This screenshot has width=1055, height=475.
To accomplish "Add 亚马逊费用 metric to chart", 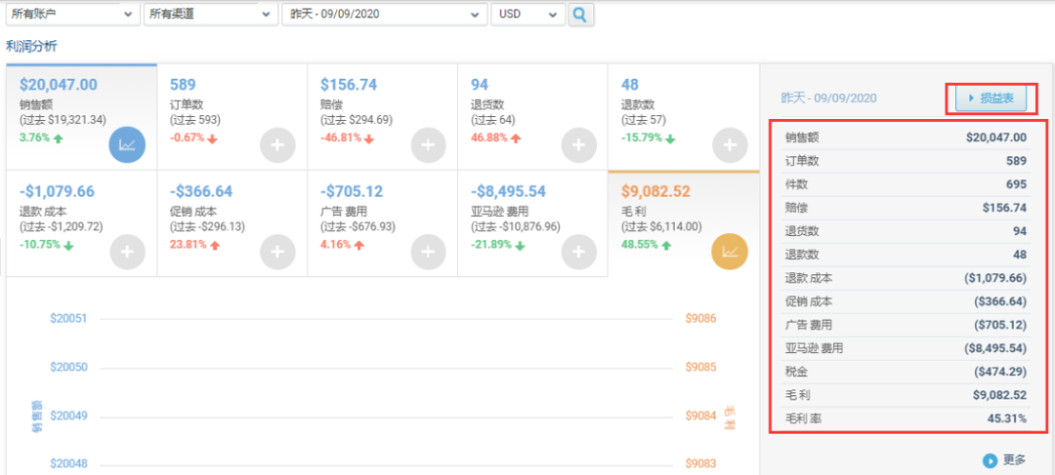I will (x=578, y=252).
